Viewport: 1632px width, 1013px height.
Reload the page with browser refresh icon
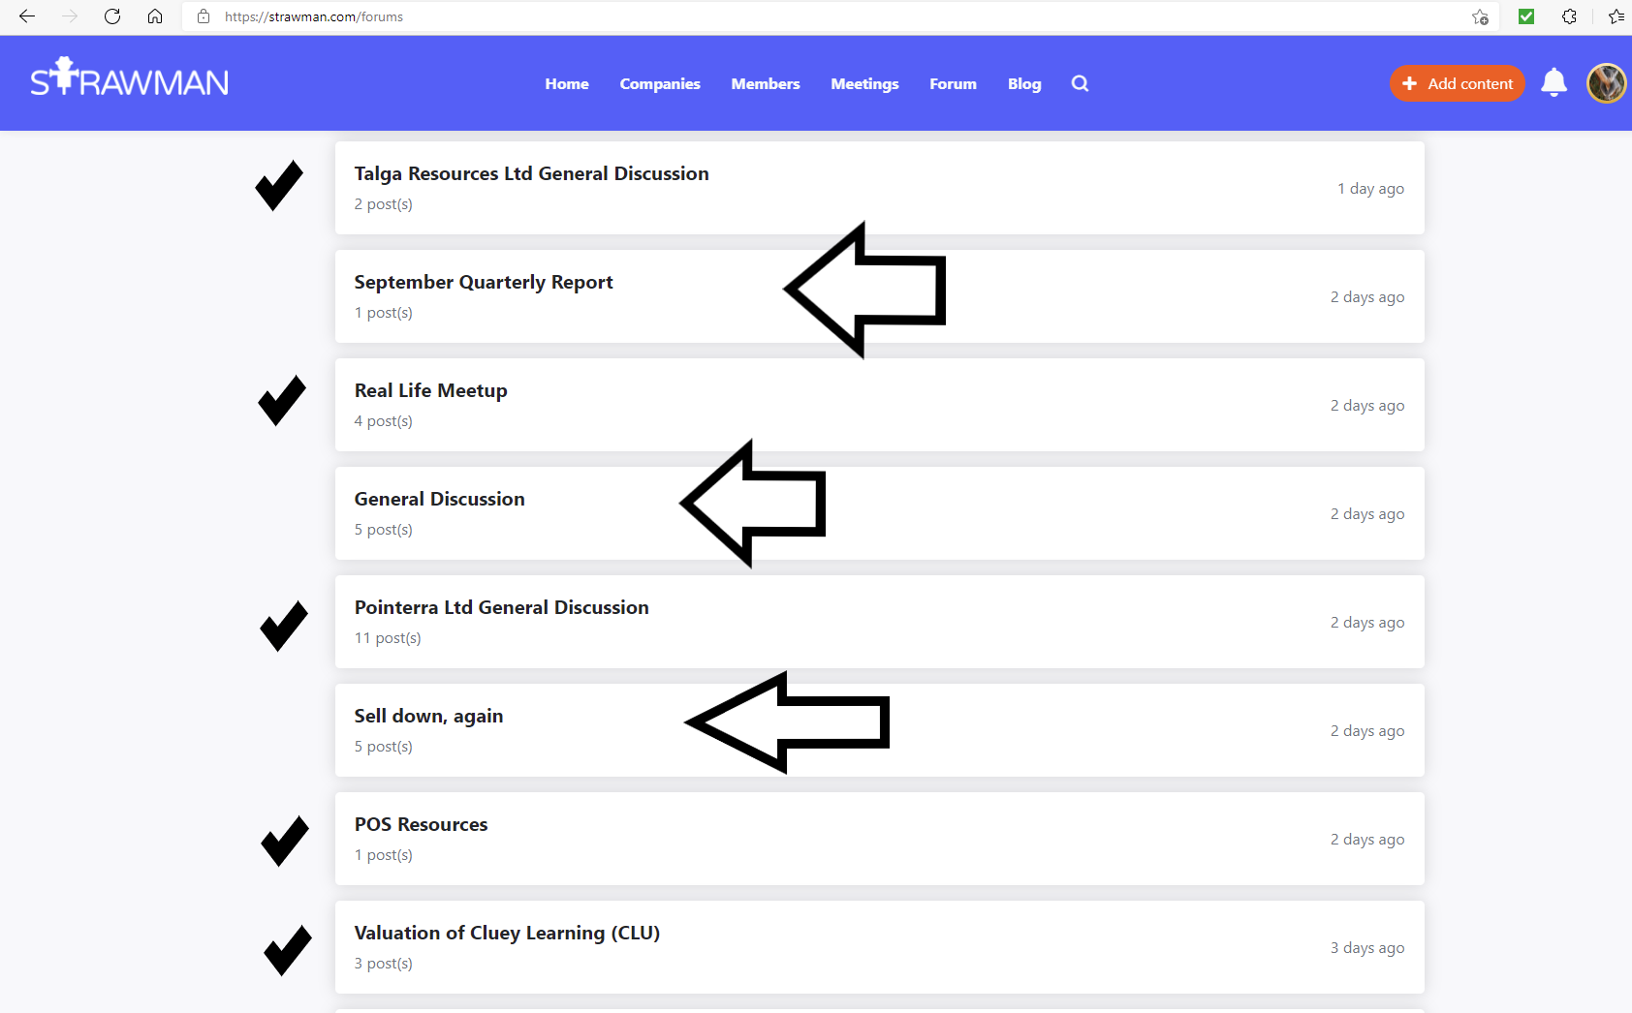coord(112,16)
